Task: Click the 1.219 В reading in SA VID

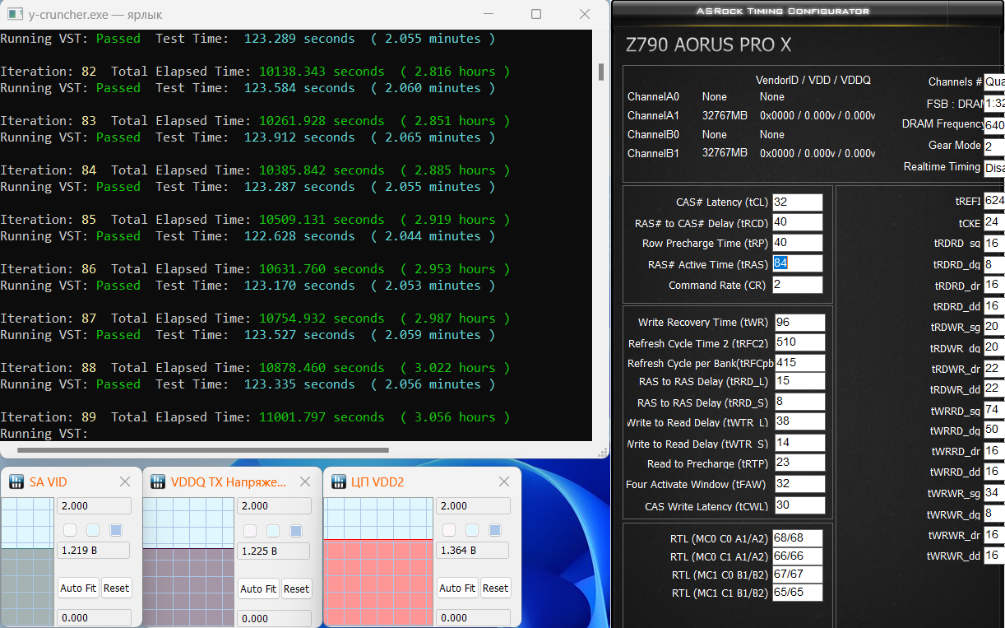Action: click(94, 551)
